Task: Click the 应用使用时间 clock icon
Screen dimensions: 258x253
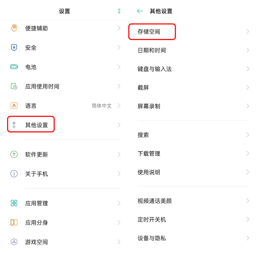Action: [x=14, y=86]
